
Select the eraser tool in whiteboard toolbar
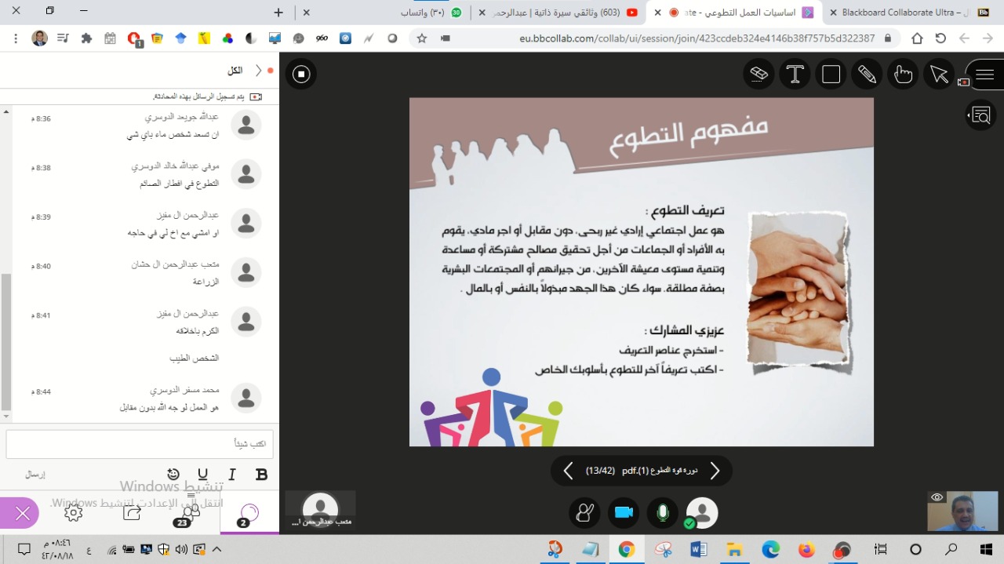pyautogui.click(x=758, y=75)
